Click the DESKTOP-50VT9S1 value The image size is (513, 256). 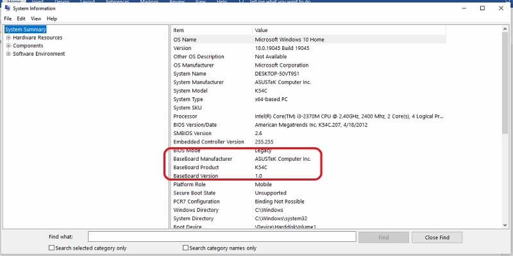pyautogui.click(x=277, y=74)
